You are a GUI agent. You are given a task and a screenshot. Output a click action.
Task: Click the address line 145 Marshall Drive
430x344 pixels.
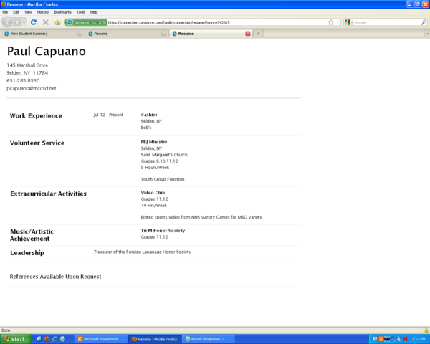(27, 65)
